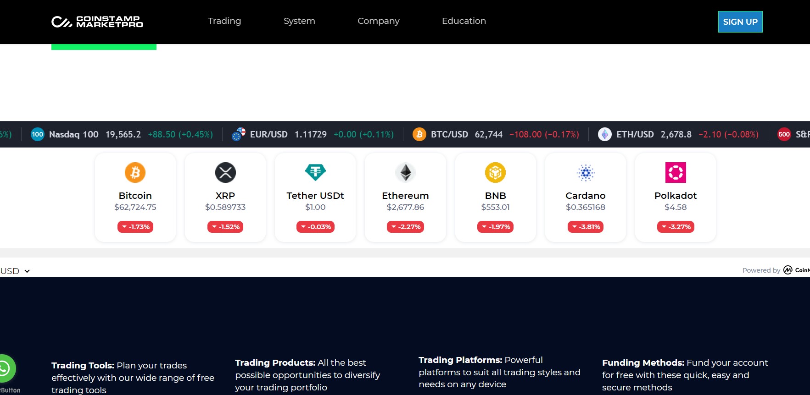Click the CoinMarketCap logo near Powered by
Image resolution: width=810 pixels, height=395 pixels.
797,270
